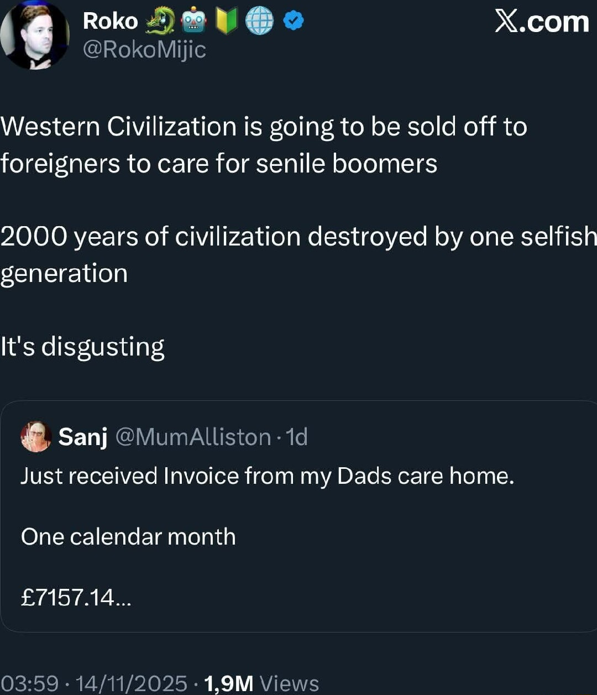Click the @MumAlliston handle

193,437
